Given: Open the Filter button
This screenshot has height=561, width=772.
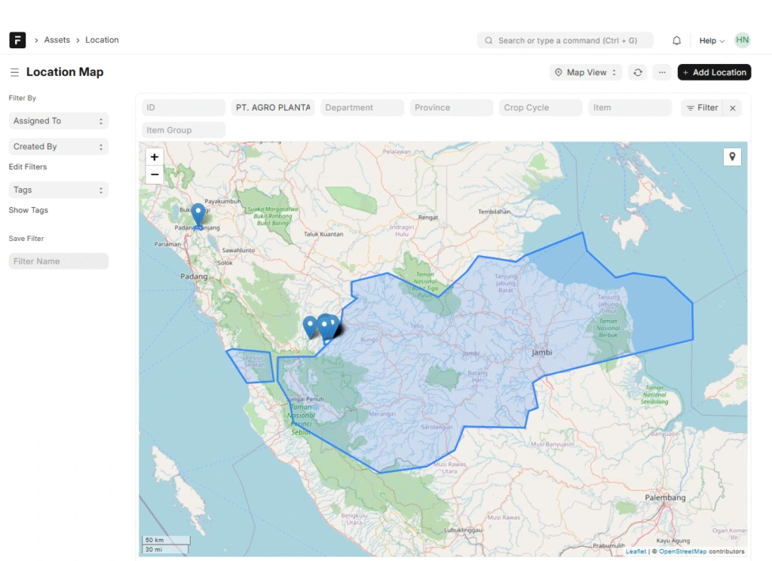Looking at the screenshot, I should 702,108.
